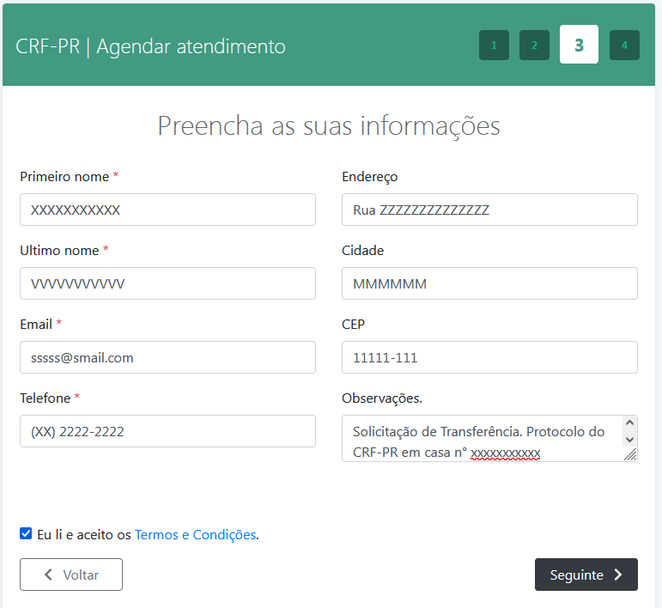Viewport: 662px width, 608px height.
Task: Grab the Observações textarea resize handle
Action: pos(631,455)
